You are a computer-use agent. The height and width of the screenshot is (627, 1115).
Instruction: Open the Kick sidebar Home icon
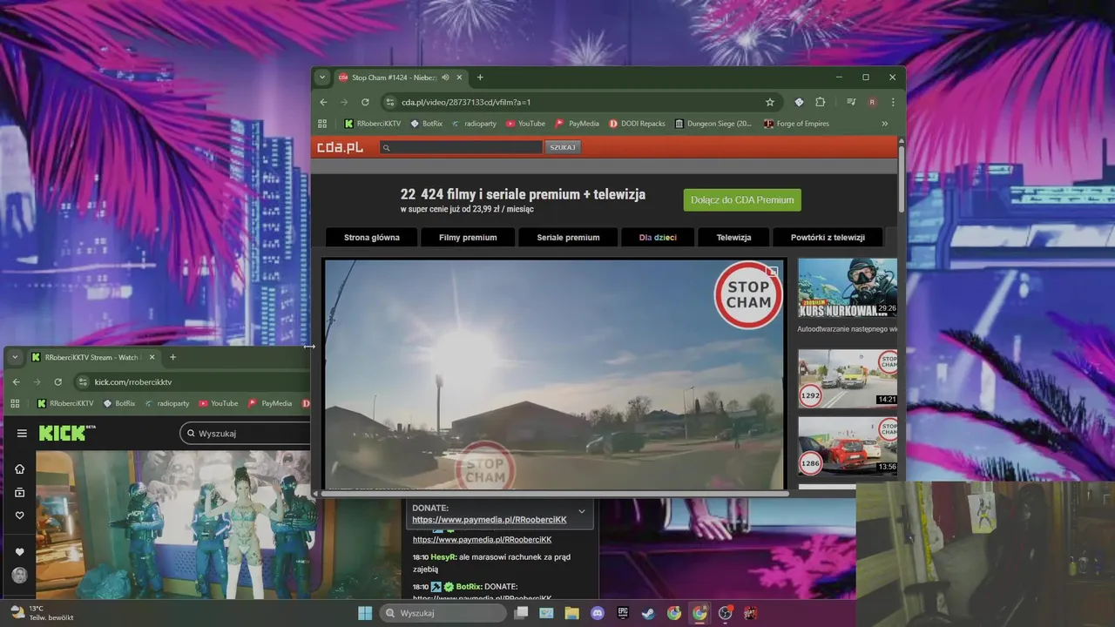pos(19,469)
